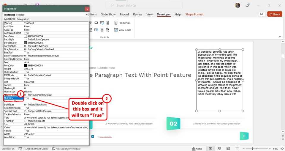Select the MultiLine property row
Screen dimensions: 285x151
(x=13, y=98)
